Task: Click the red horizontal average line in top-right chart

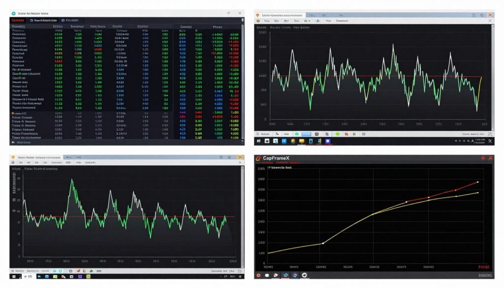Action: (x=377, y=76)
